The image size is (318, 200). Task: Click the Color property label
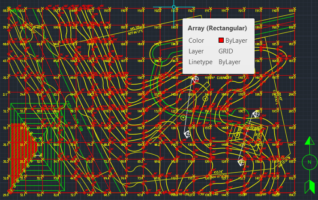coord(196,41)
